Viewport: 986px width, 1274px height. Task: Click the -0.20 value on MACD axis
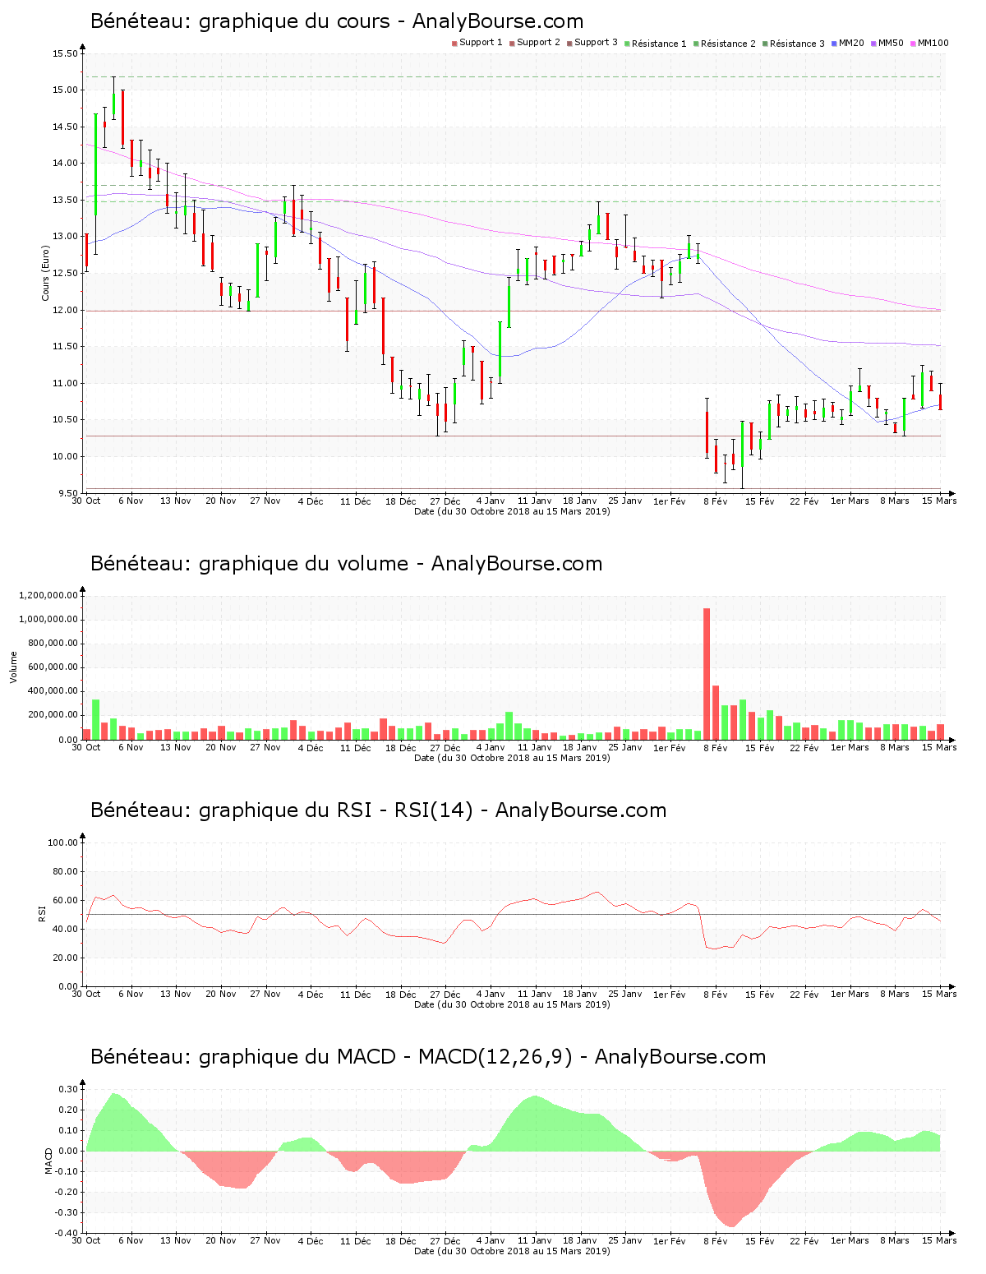[x=67, y=1192]
